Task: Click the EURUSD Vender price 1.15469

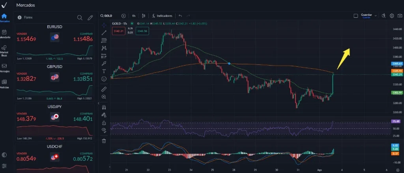Action: coord(26,39)
